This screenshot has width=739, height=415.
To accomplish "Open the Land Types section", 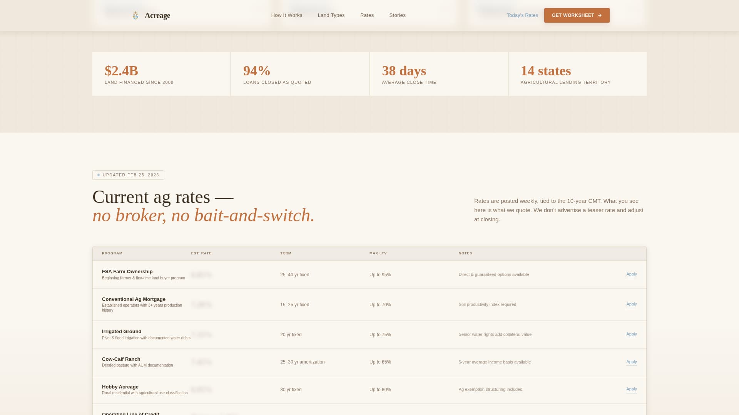I will tap(331, 15).
